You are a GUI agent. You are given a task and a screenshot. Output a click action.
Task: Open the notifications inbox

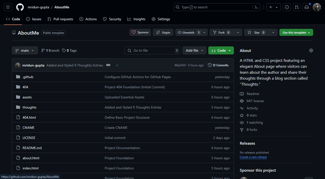307,7
